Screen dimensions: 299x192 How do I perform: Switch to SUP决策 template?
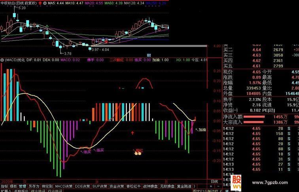point(100,186)
